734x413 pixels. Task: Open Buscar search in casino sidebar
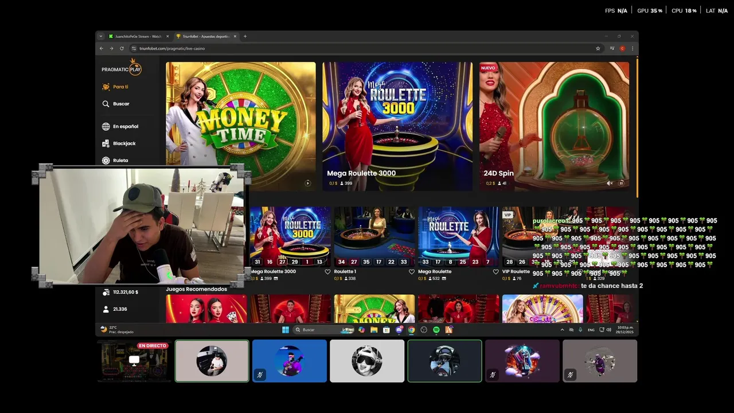[116, 104]
